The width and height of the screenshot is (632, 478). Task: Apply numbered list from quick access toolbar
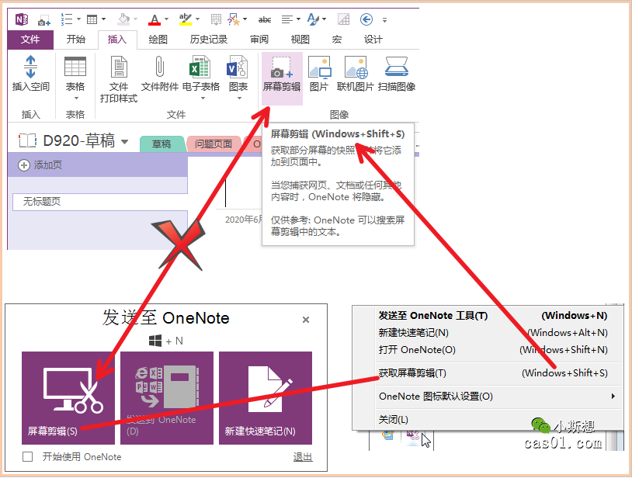coord(67,19)
